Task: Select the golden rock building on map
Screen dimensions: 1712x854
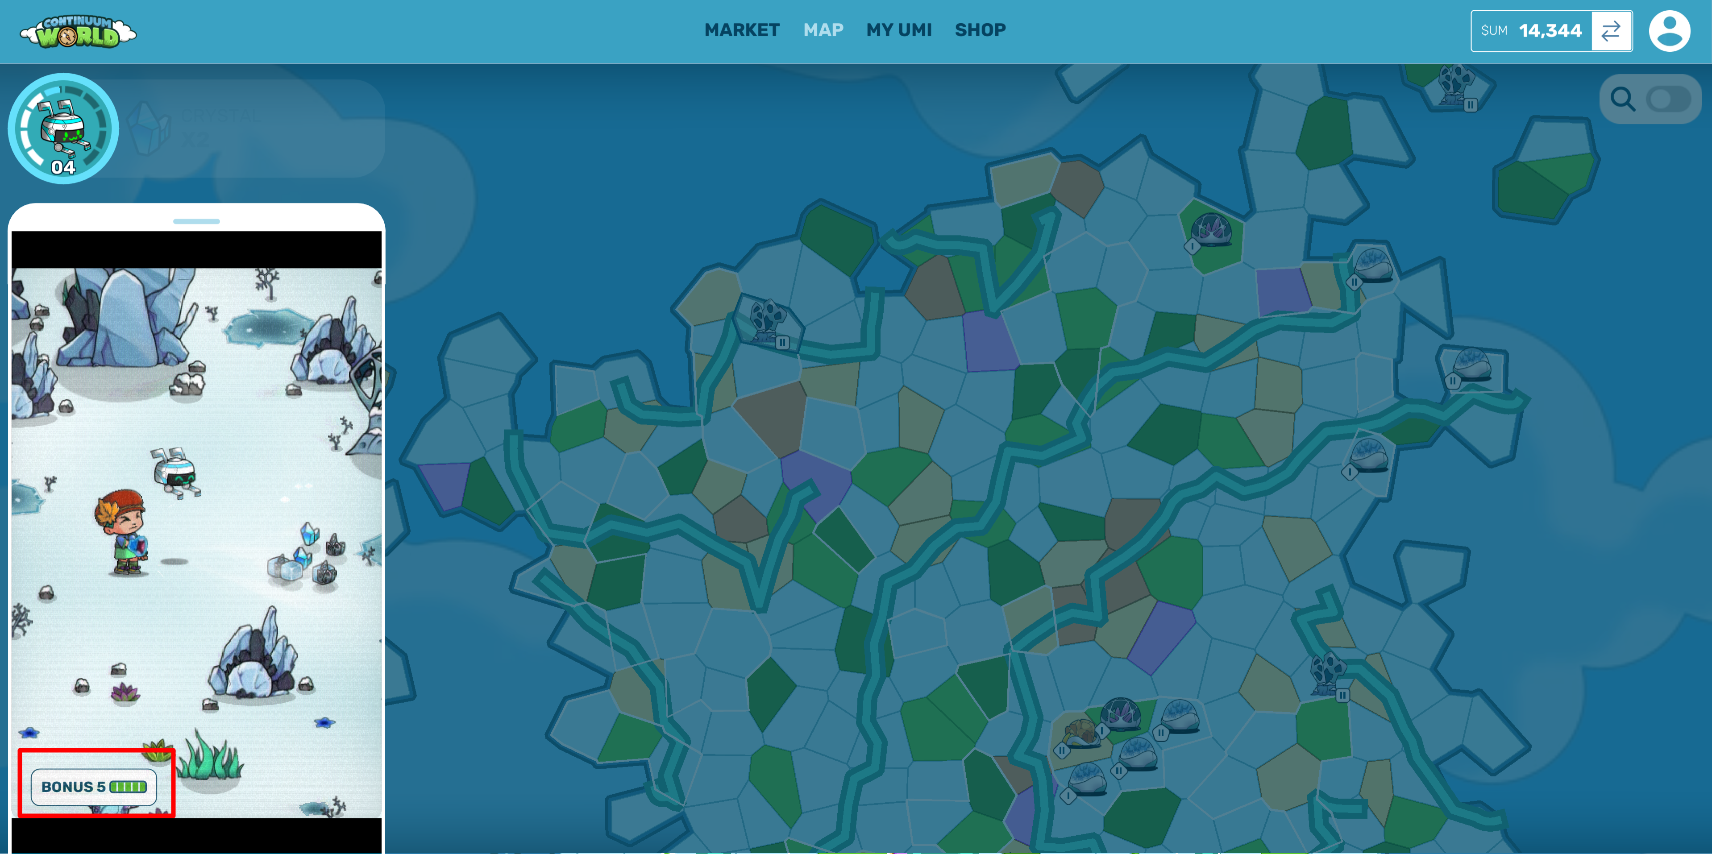Action: 1080,732
